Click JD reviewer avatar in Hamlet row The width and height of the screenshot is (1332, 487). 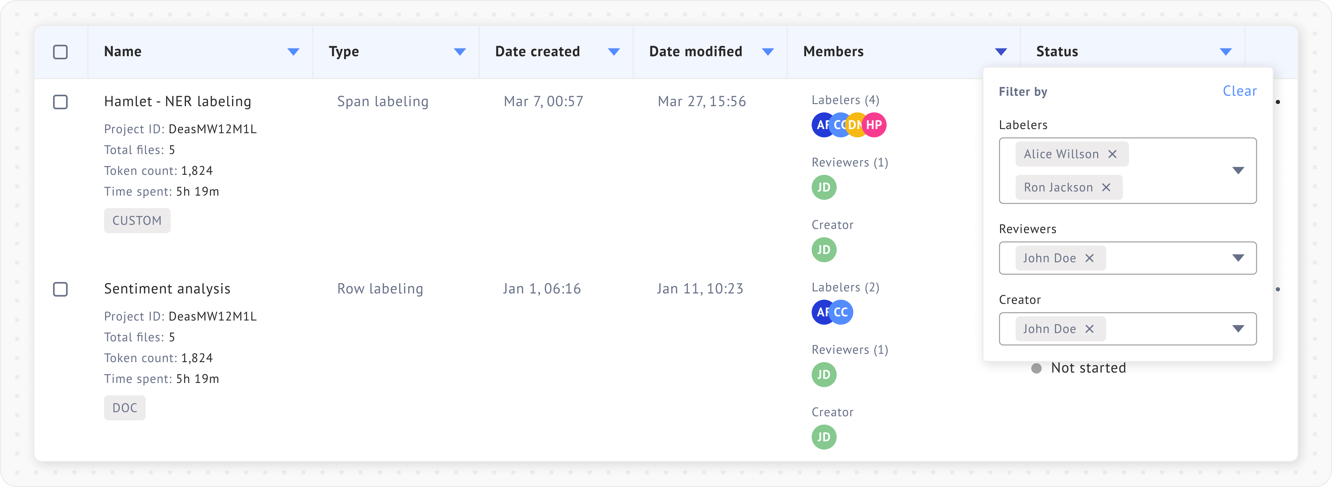coord(824,187)
